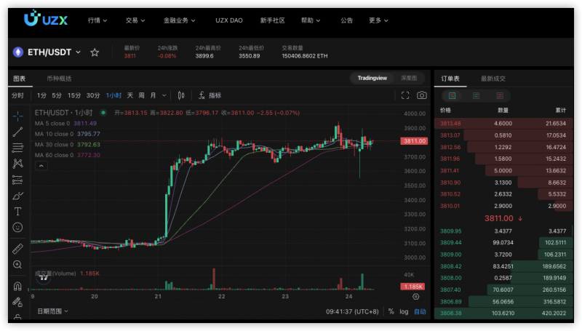Enter fullscreen chart mode
The image size is (582, 331).
[x=405, y=95]
